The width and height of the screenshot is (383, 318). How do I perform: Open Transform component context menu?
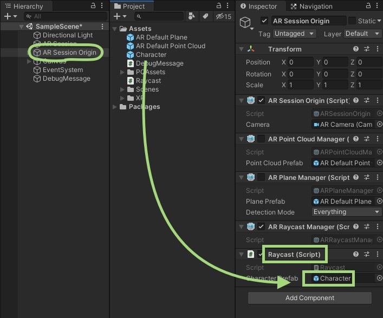click(x=378, y=49)
